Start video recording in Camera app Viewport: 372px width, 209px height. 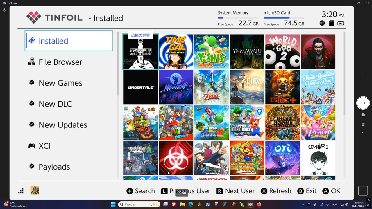(363, 103)
